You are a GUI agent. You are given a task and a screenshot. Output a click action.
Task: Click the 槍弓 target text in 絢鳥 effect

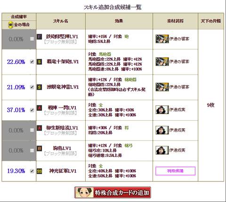tap(129, 146)
